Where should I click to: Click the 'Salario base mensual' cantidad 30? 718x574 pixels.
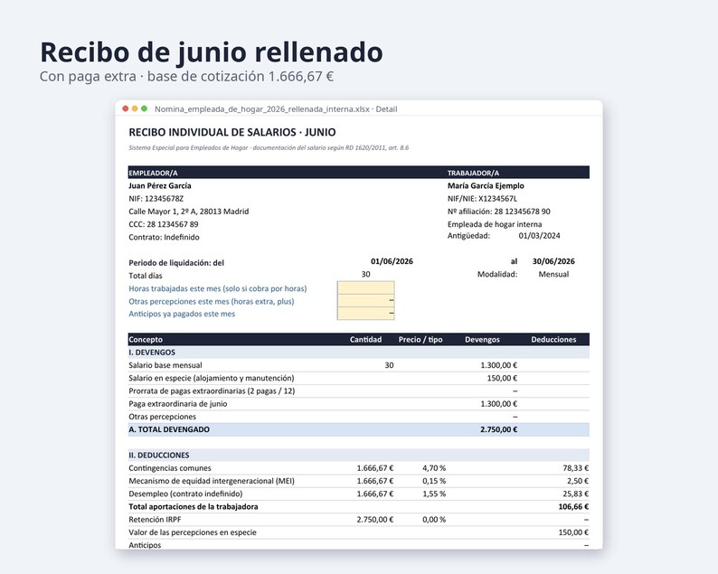389,365
